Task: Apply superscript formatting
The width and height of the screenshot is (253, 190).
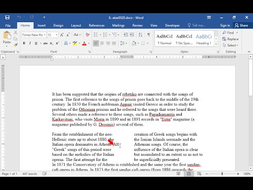Action: pos(57,43)
